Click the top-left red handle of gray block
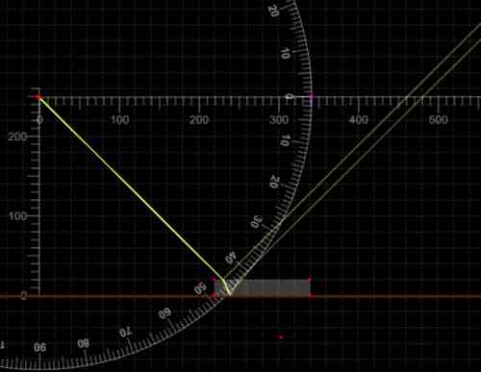 (215, 280)
